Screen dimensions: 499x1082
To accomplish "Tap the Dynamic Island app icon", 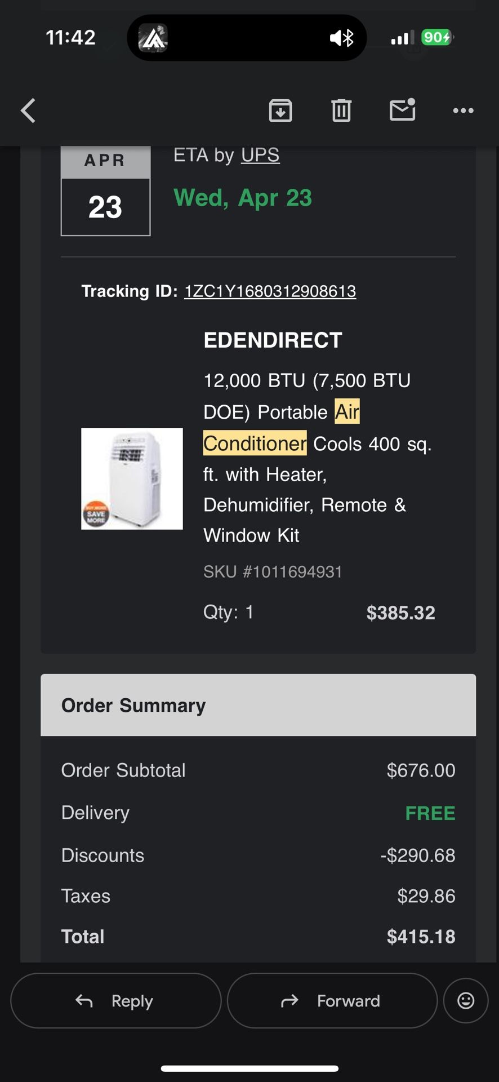I will [153, 38].
